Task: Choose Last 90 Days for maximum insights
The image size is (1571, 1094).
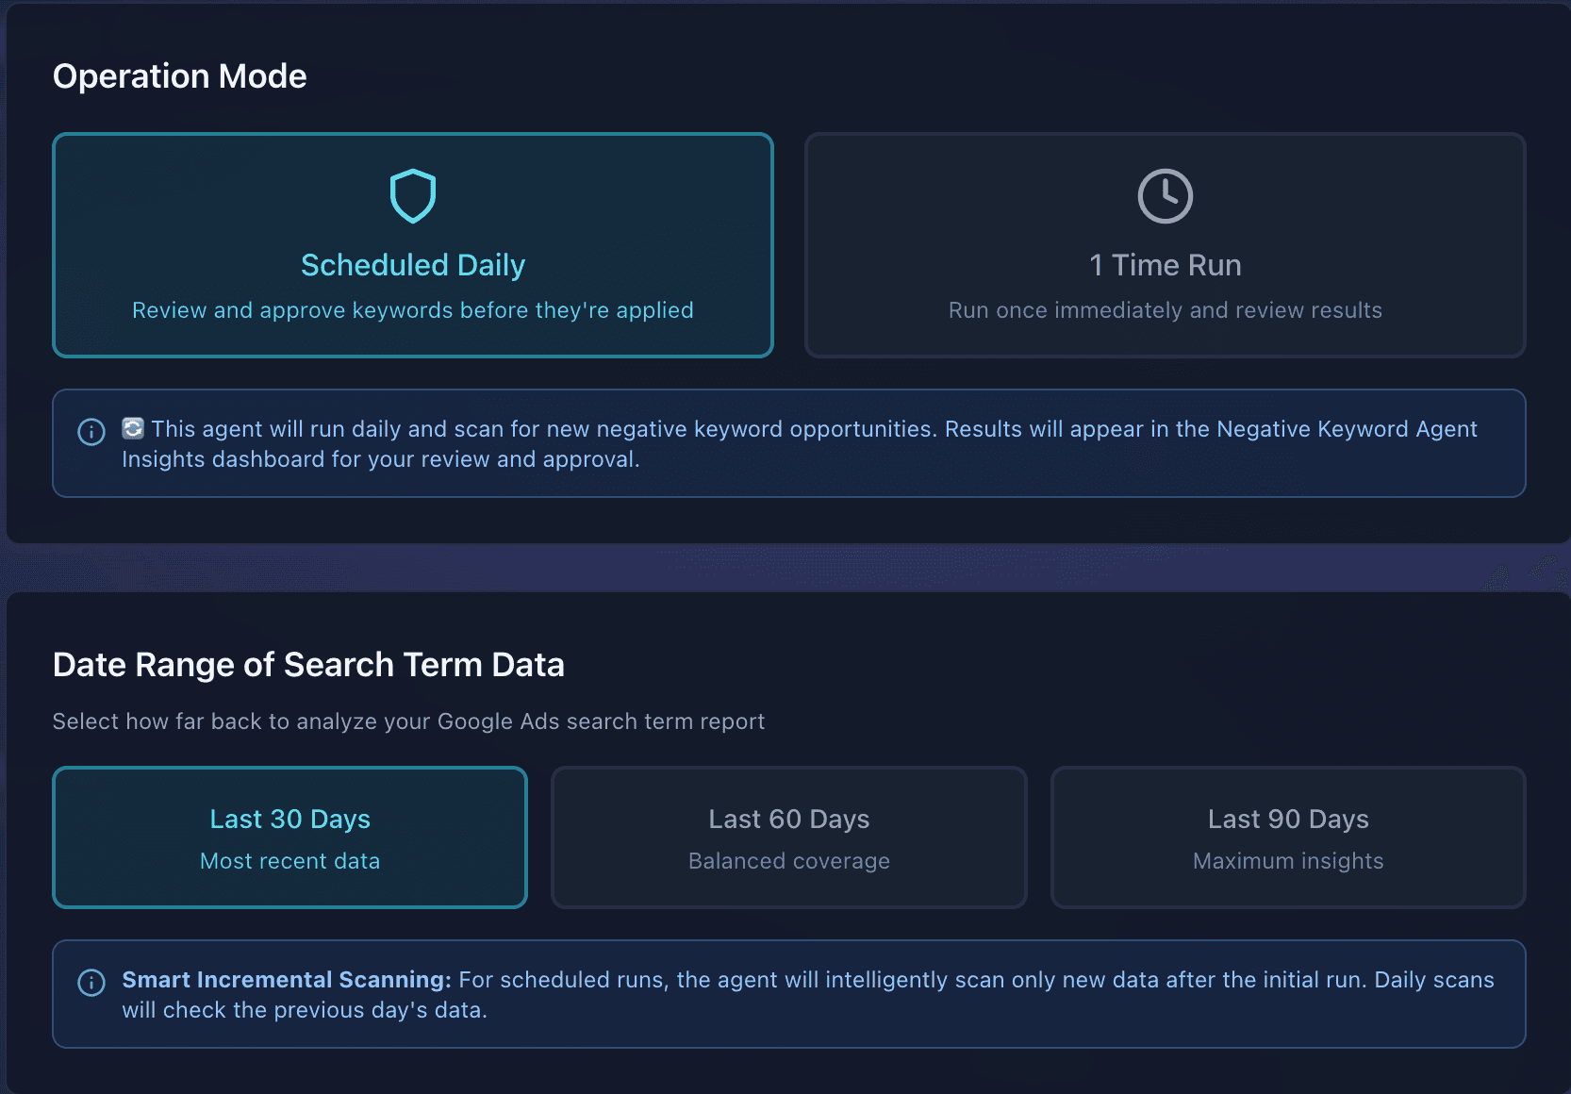Action: pos(1287,837)
